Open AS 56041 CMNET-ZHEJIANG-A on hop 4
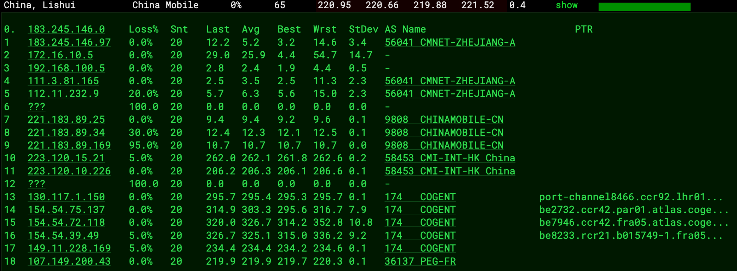This screenshot has height=271, width=737. [450, 81]
